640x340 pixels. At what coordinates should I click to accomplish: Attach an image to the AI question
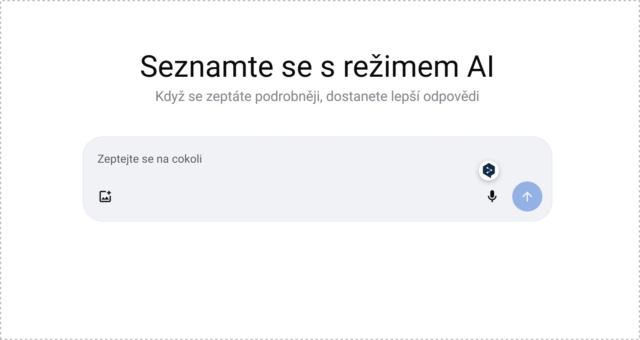[105, 196]
